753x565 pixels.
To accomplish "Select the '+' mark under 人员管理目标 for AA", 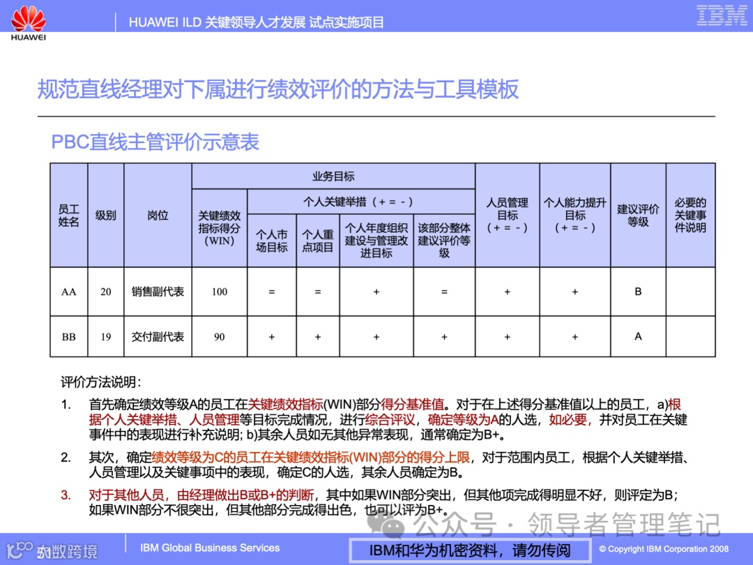I will click(x=508, y=292).
